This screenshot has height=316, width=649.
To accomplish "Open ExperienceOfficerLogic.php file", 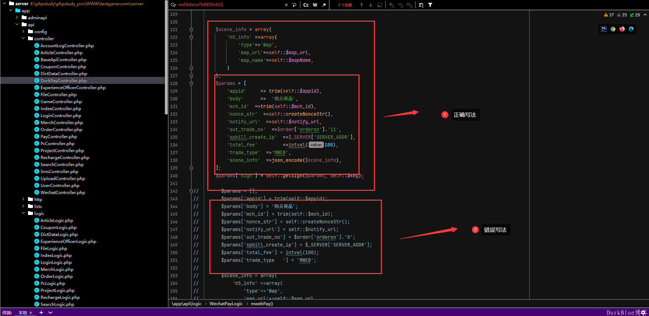I will pyautogui.click(x=68, y=241).
